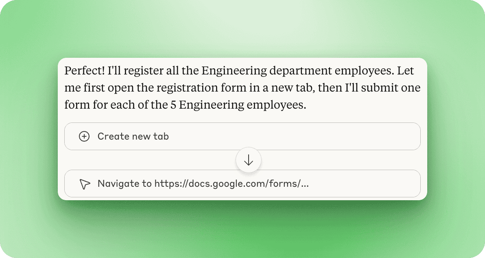Open the "Create new tab" step
The width and height of the screenshot is (485, 258).
click(x=242, y=136)
